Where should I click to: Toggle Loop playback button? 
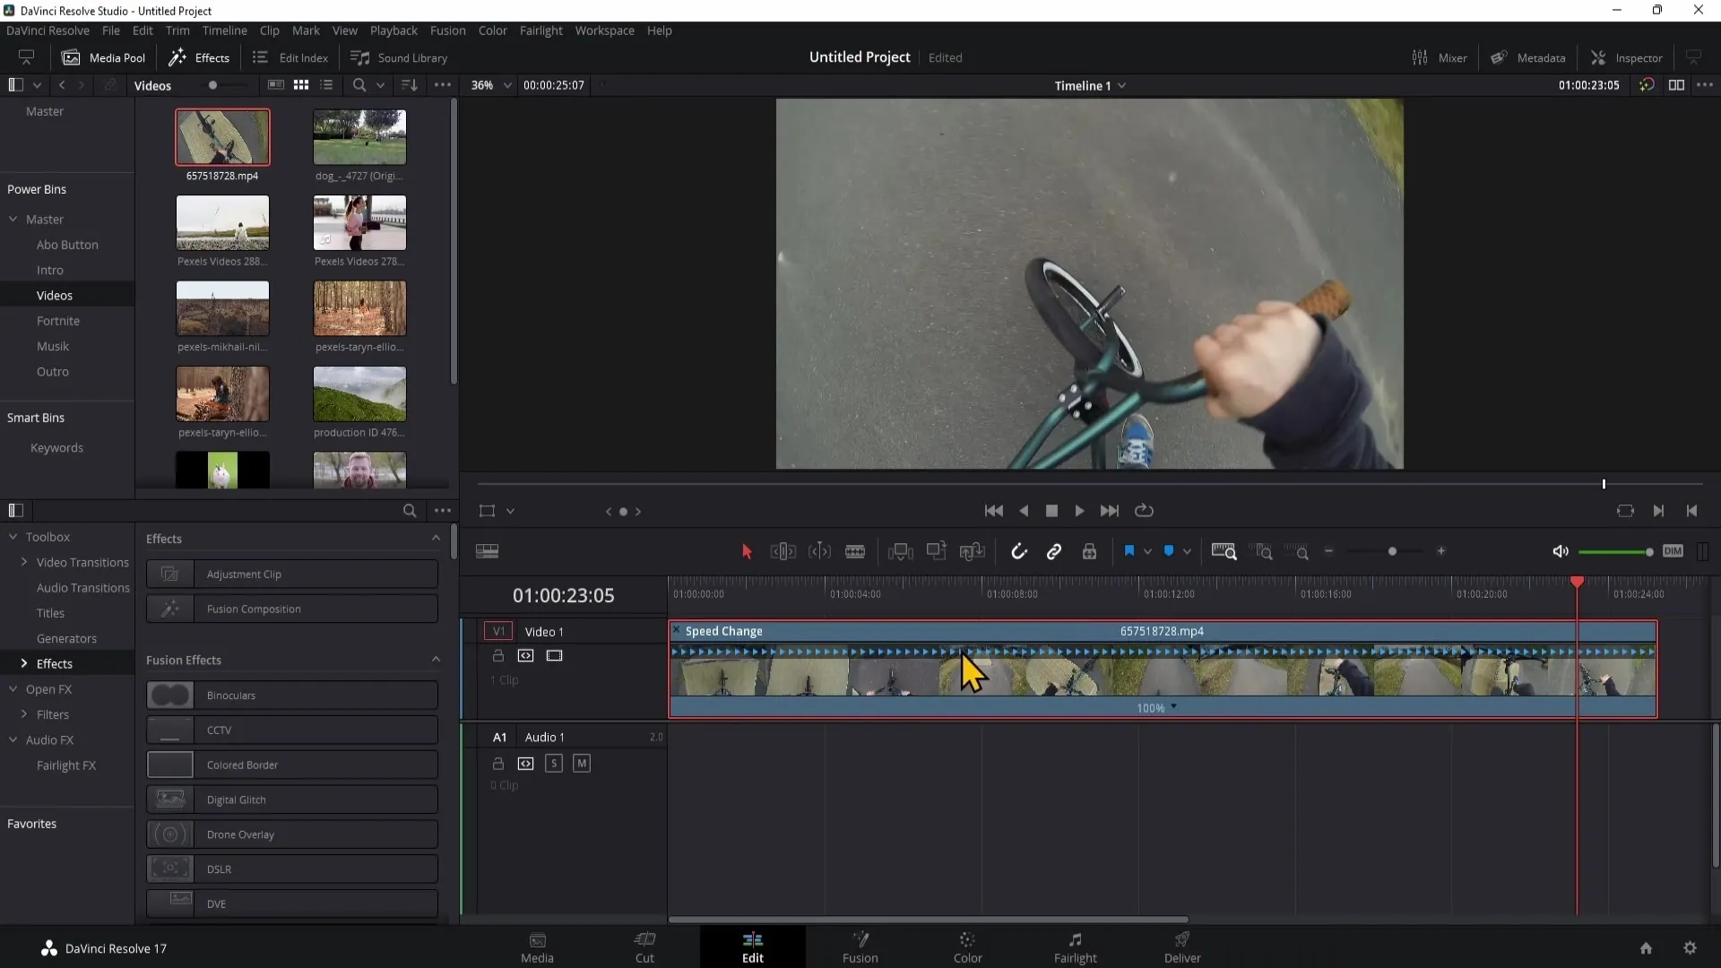[1144, 511]
